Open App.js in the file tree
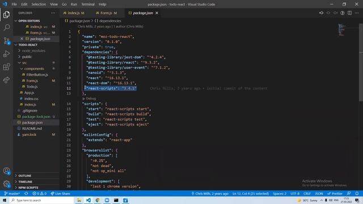Image resolution: width=363 pixels, height=204 pixels. tap(29, 92)
